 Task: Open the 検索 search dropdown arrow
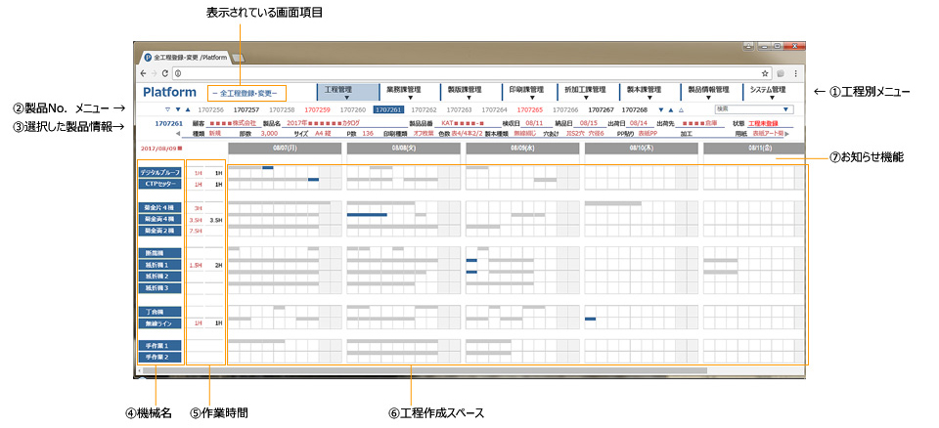tap(785, 109)
